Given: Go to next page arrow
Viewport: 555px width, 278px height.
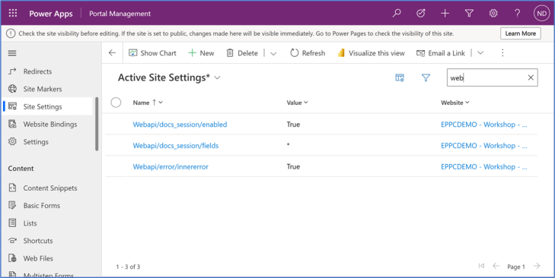Looking at the screenshot, I should click(x=537, y=266).
